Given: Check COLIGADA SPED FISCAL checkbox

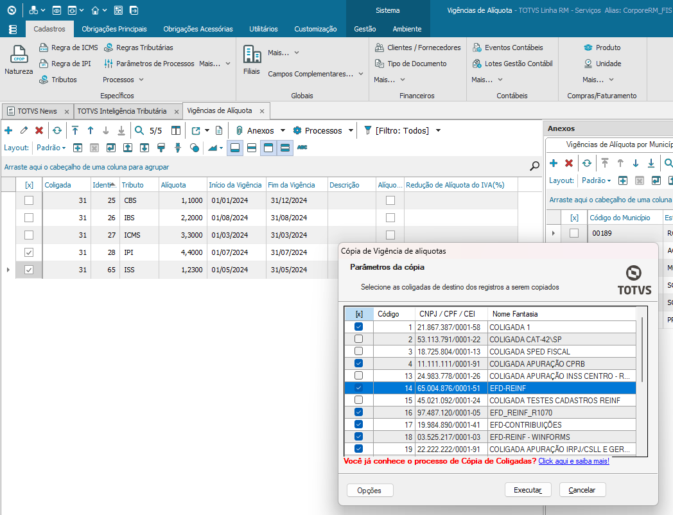Looking at the screenshot, I should coord(359,351).
